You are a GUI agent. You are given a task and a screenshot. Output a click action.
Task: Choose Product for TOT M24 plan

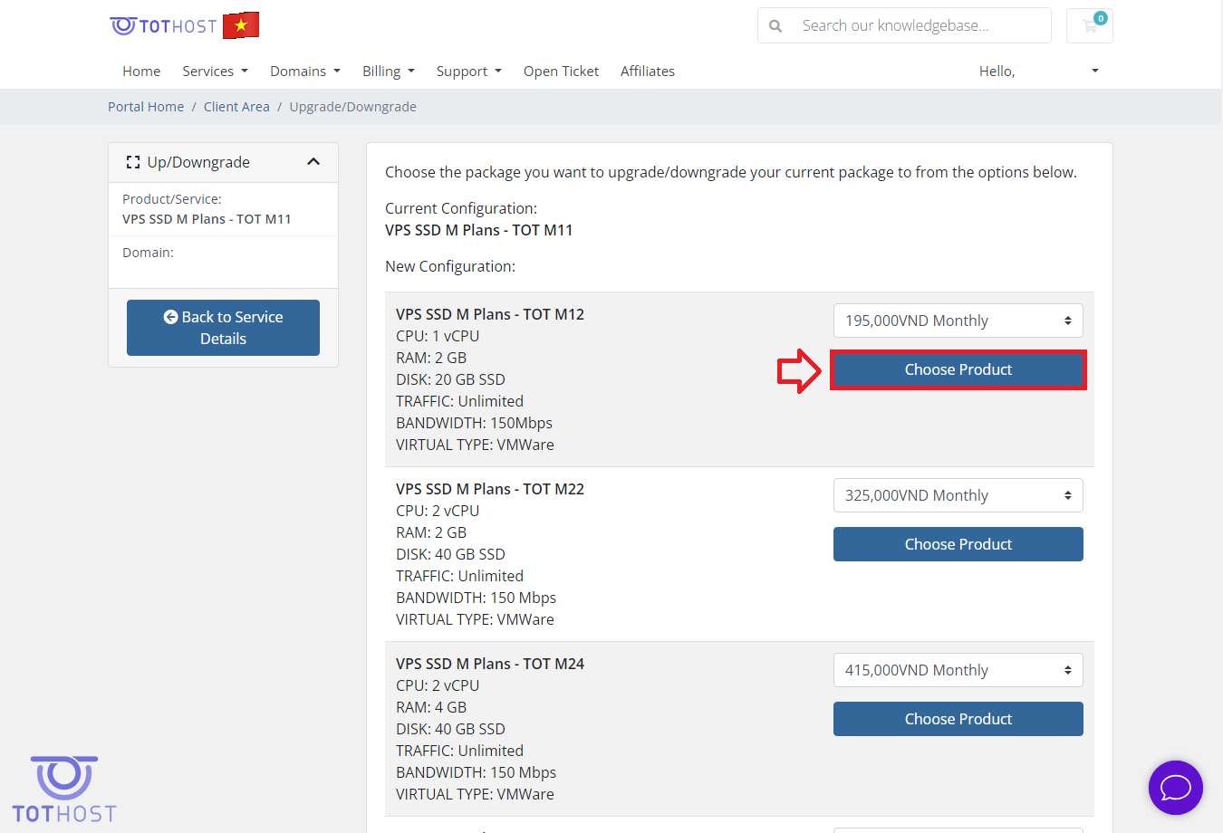[x=958, y=719]
